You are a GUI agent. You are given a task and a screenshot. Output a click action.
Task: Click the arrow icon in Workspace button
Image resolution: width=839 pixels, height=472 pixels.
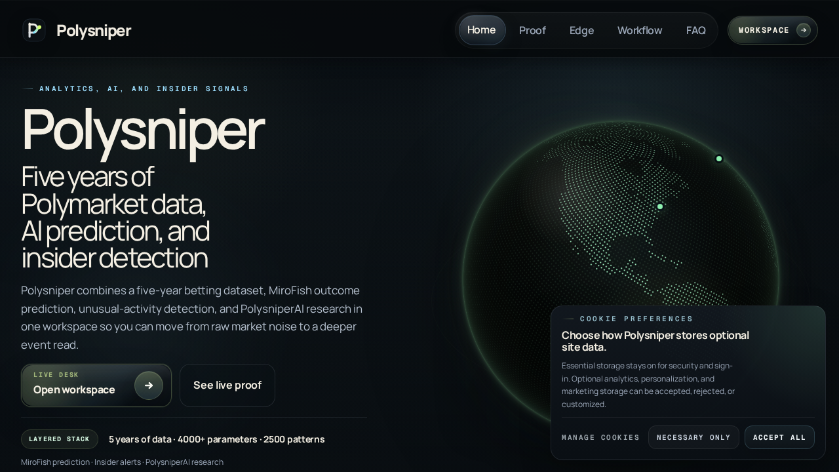804,30
